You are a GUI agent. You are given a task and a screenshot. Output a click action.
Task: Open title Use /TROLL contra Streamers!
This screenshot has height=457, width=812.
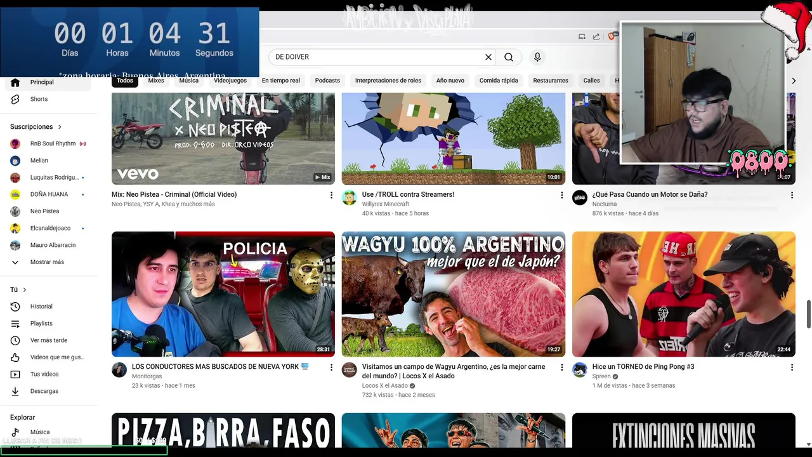coord(408,195)
